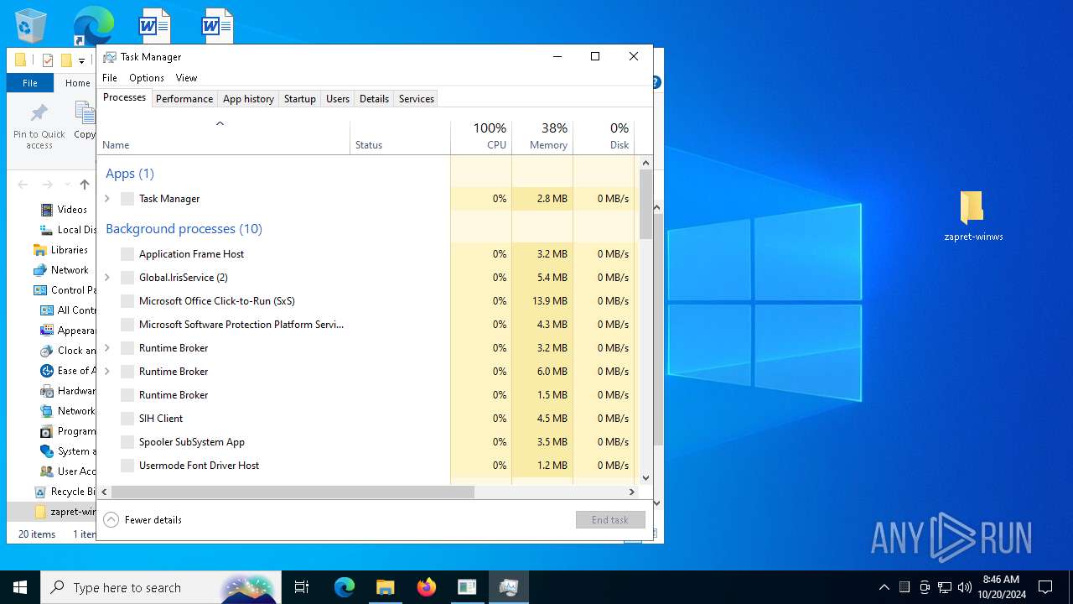
Task: Expand the Global.IrisService process group
Action: point(107,278)
